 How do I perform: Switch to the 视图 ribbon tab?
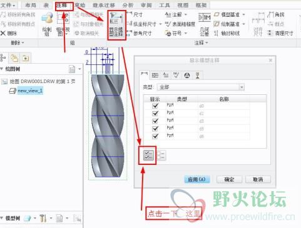pyautogui.click(x=183, y=5)
